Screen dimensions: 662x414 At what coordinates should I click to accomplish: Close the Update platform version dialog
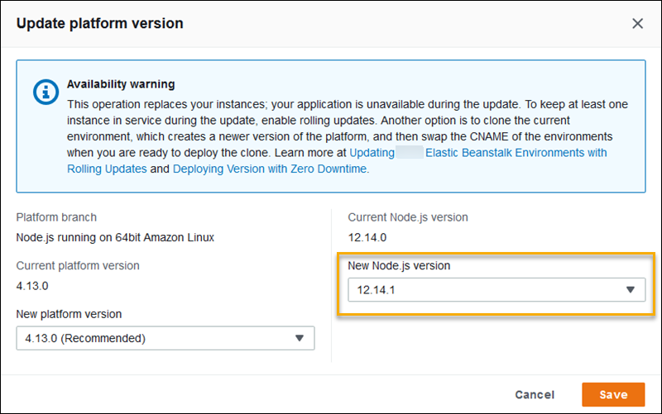pyautogui.click(x=637, y=23)
